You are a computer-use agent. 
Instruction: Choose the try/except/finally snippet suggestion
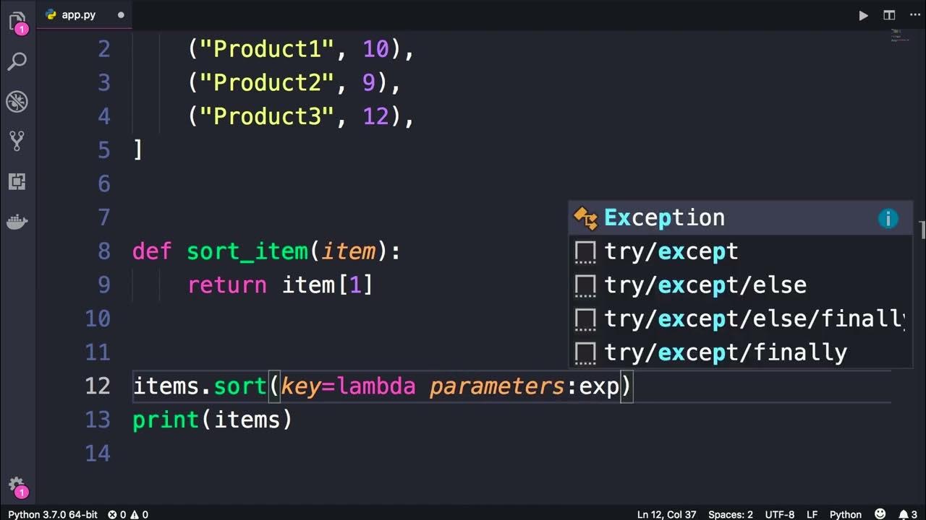click(740, 352)
